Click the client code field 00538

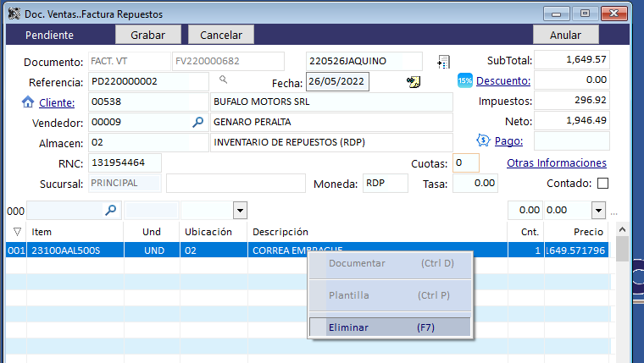148,102
